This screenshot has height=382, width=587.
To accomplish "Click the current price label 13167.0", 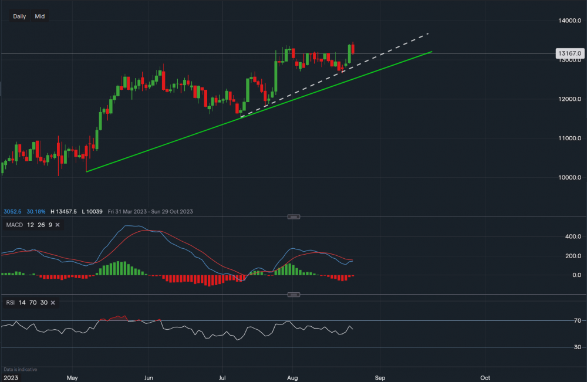I will (570, 53).
